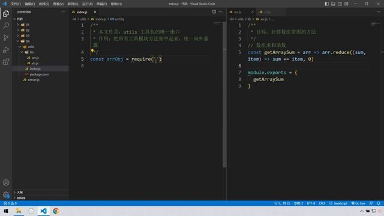Toggle bottom panel layout icon
The image size is (384, 216).
tap(334, 4)
